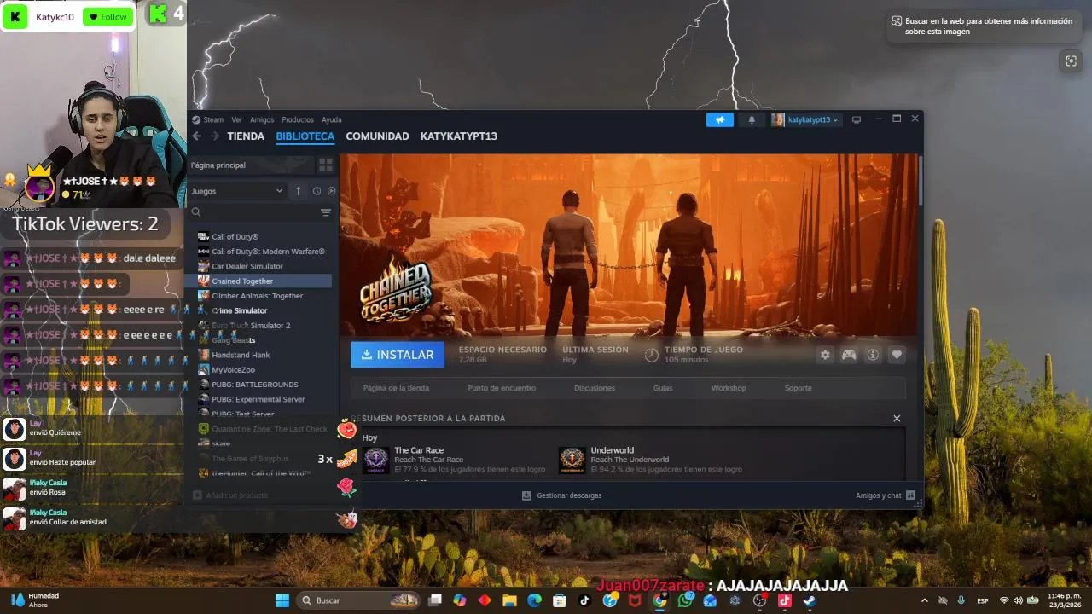Open Discusiones link
This screenshot has height=614, width=1092.
[x=595, y=388]
